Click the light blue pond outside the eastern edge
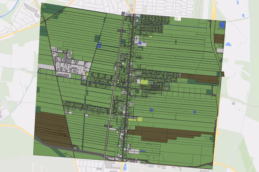The height and width of the screenshot is (172, 259). (228, 44)
